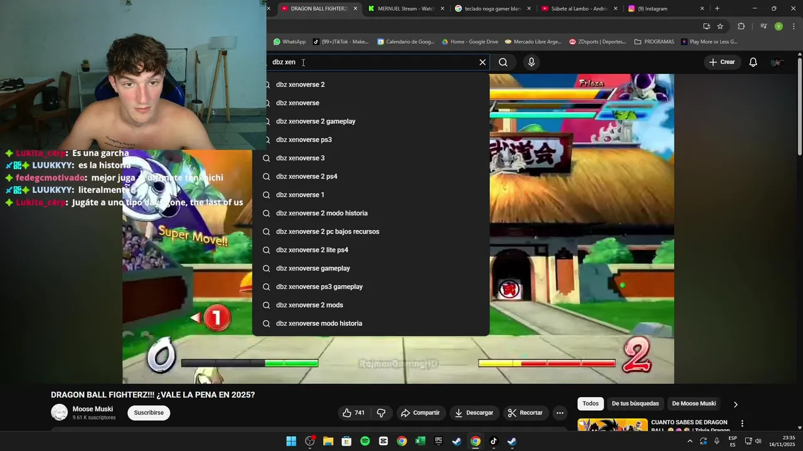Bookmark this page with the star icon
The height and width of the screenshot is (451, 803).
[x=720, y=26]
